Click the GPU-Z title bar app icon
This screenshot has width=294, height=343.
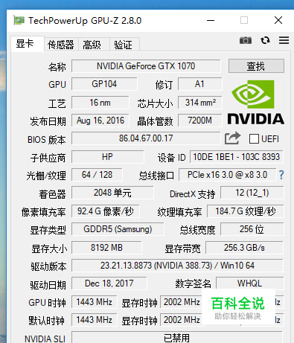tap(19, 20)
